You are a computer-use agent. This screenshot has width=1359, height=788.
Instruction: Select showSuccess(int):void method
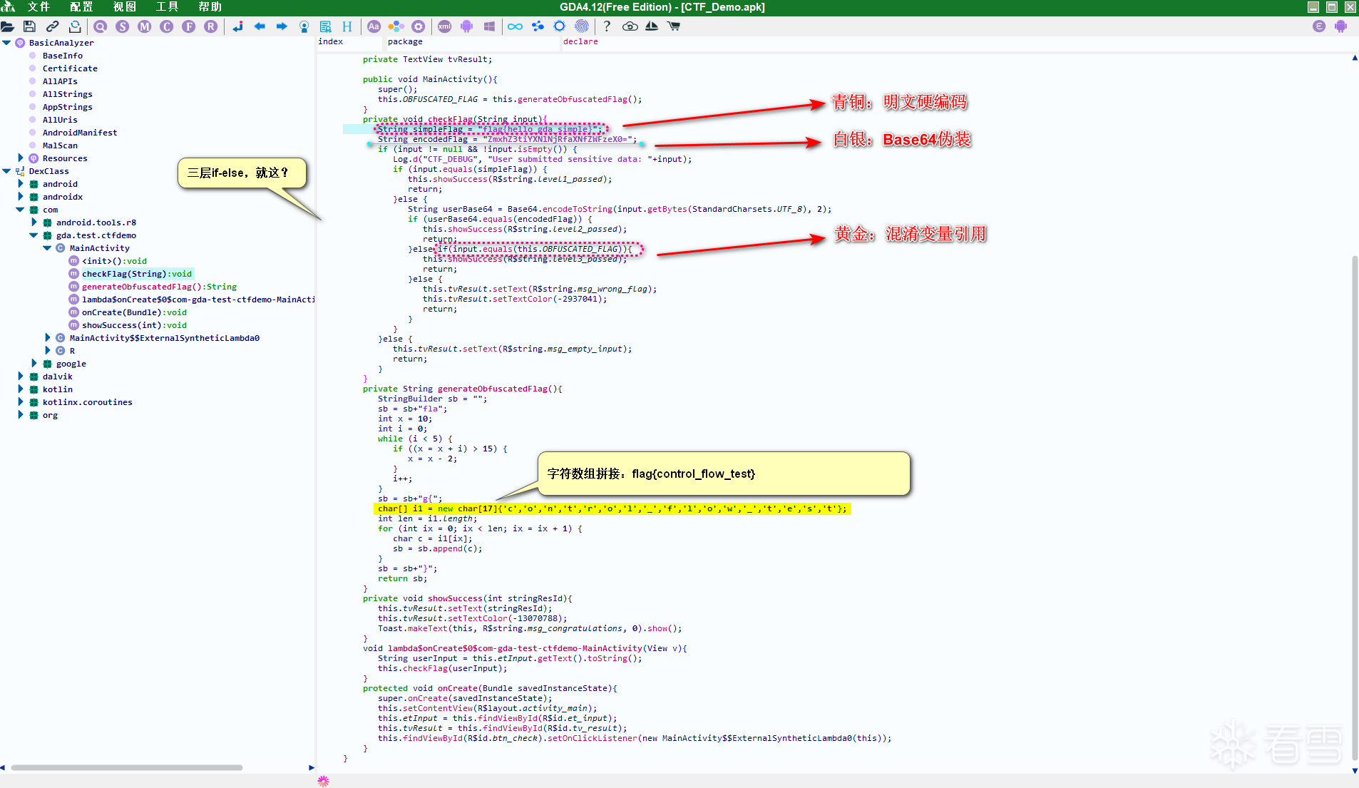134,325
